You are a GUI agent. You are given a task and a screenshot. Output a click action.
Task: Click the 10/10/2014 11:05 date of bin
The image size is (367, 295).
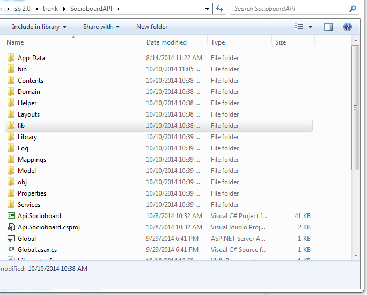point(173,69)
